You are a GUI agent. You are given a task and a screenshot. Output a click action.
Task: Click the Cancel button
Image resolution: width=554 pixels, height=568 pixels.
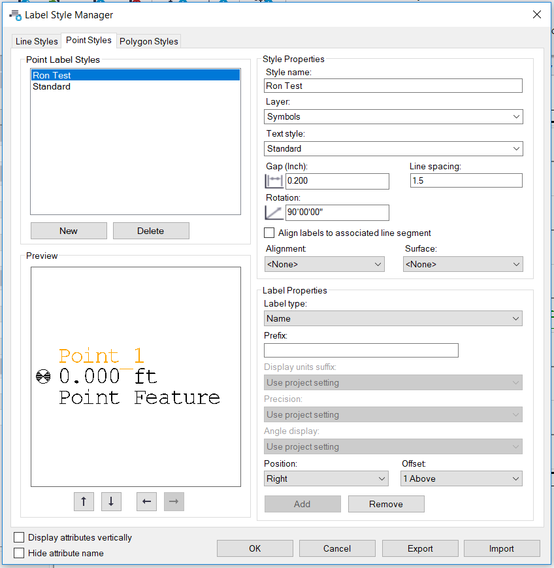[x=337, y=548]
